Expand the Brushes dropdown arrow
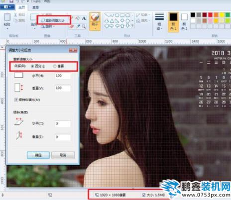 coord(95,28)
